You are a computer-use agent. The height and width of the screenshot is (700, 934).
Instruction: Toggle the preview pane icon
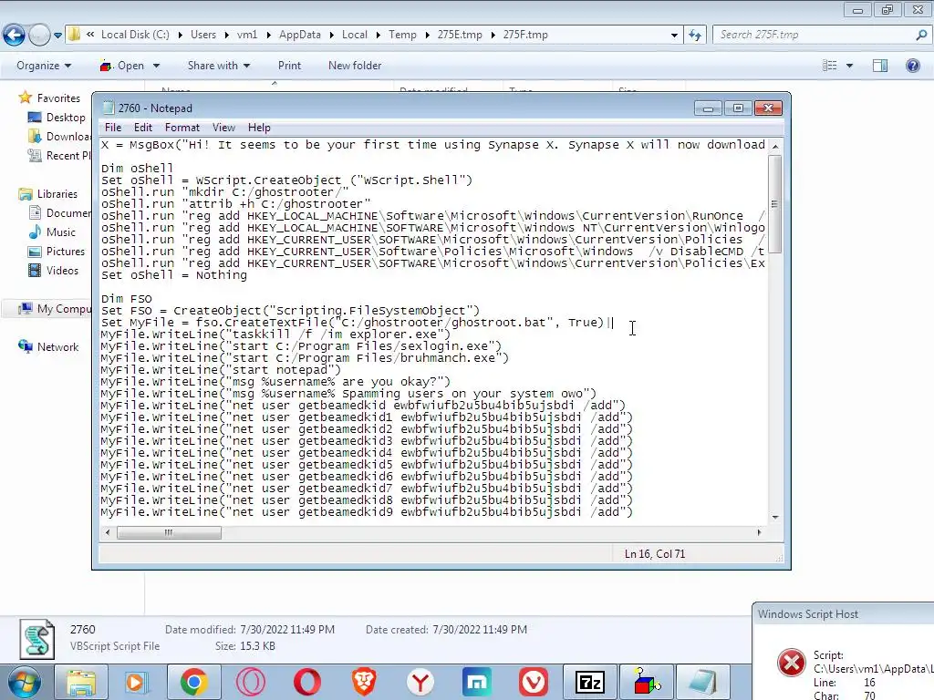[880, 66]
